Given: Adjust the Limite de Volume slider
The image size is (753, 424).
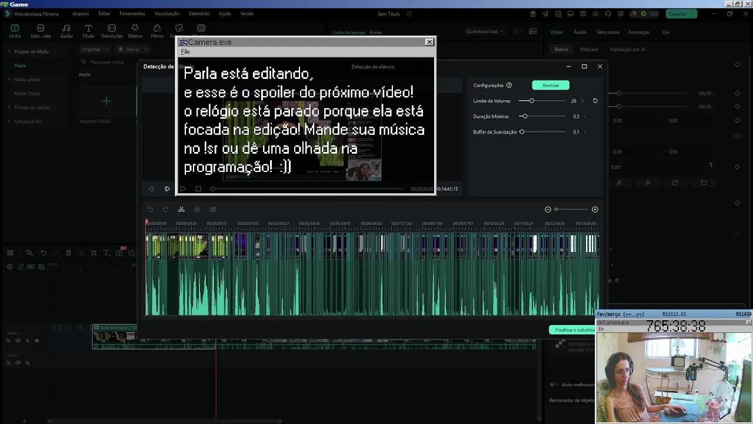Looking at the screenshot, I should point(542,101).
